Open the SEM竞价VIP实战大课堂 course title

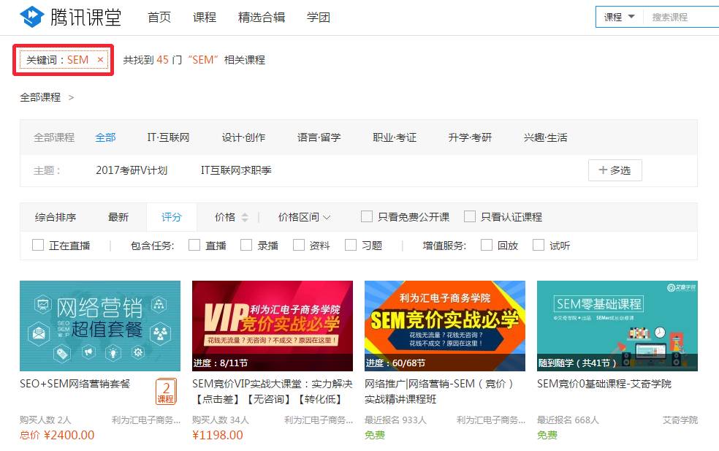coord(273,391)
